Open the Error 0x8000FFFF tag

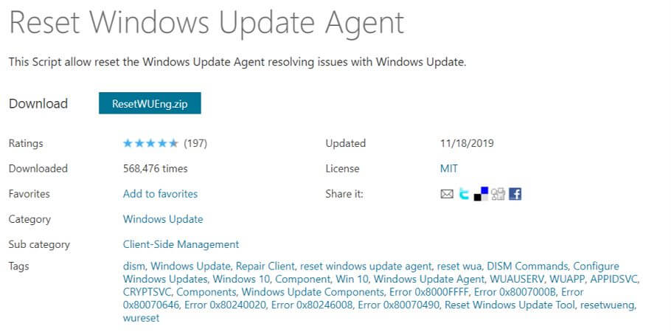(x=428, y=292)
